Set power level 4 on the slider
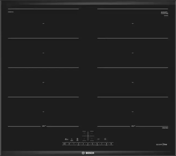Screen dimensions: 176x156 (88, 144)
